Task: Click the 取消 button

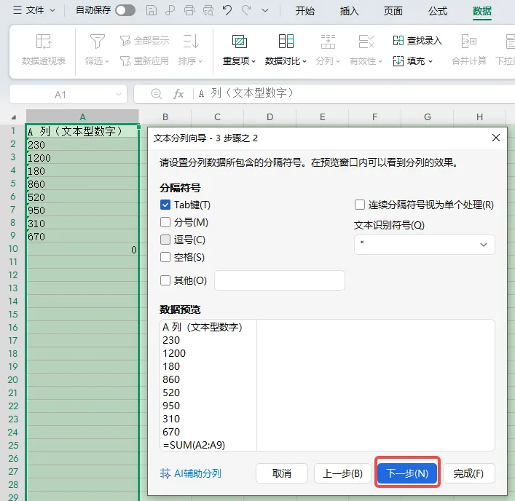Action: 282,473
